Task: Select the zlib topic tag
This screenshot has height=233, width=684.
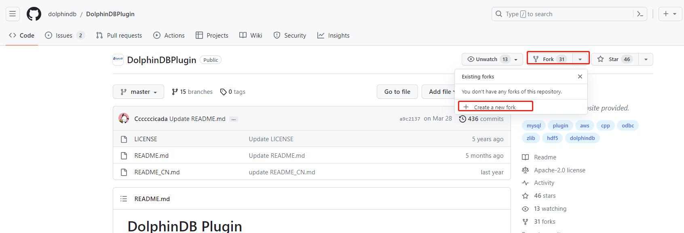Action: click(x=531, y=138)
